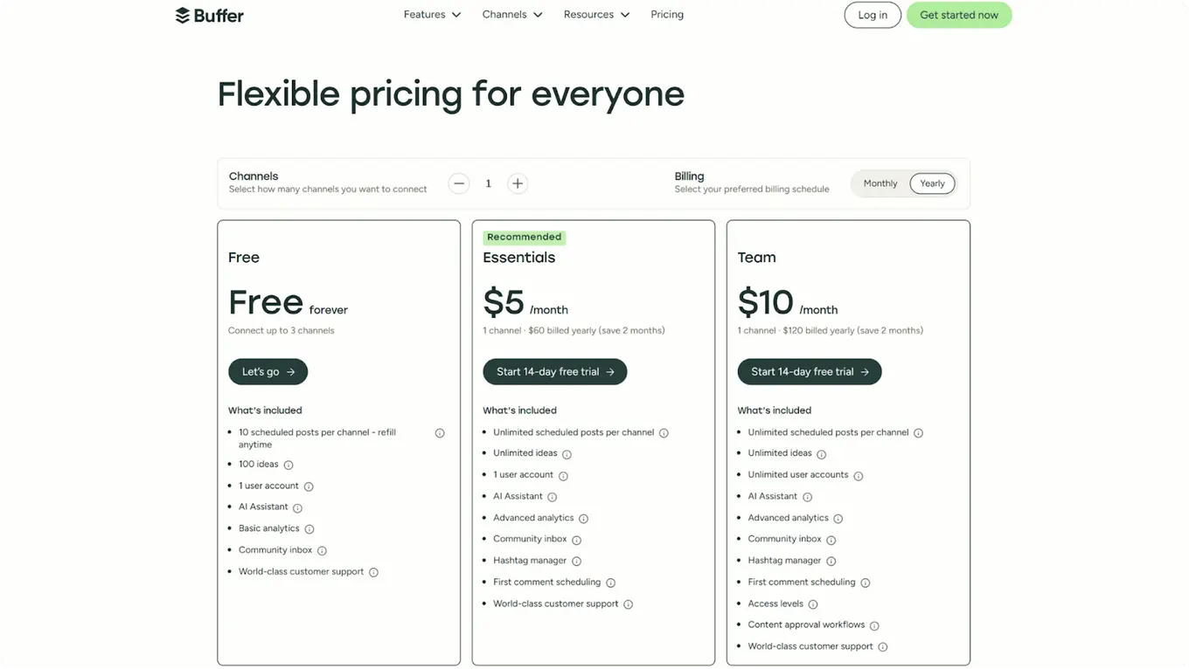Click the Recommended badge on Essentials
This screenshot has height=669, width=1189.
(524, 237)
